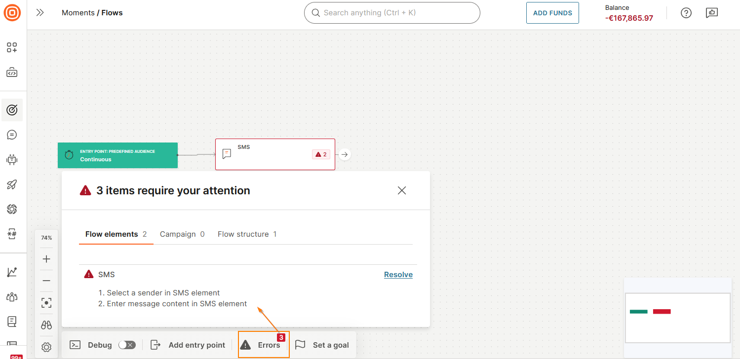Open the People audience icon

(12, 296)
